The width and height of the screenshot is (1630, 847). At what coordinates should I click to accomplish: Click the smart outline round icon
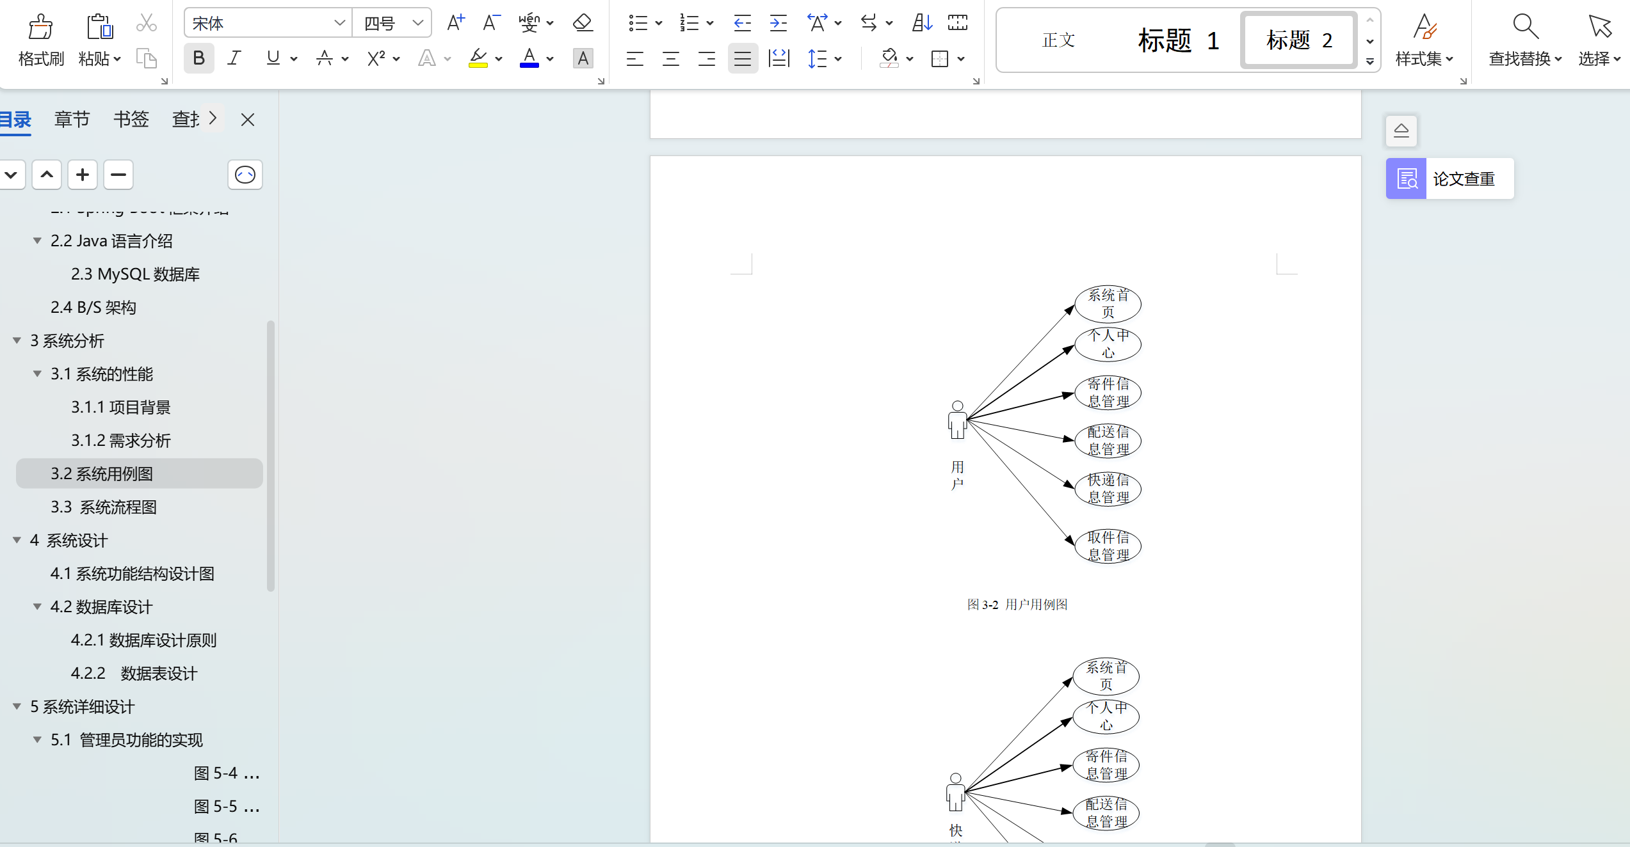[245, 175]
